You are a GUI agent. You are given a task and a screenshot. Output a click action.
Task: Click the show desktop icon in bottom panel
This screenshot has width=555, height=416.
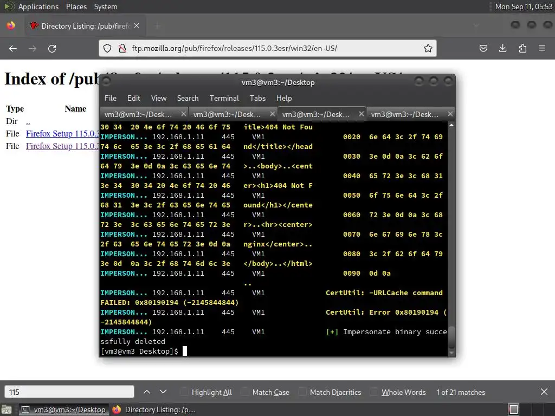click(x=7, y=409)
